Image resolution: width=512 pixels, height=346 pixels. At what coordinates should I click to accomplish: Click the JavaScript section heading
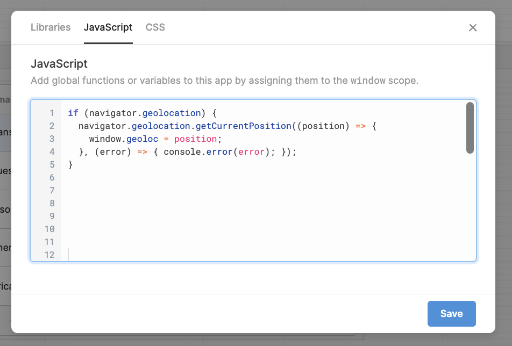point(60,63)
